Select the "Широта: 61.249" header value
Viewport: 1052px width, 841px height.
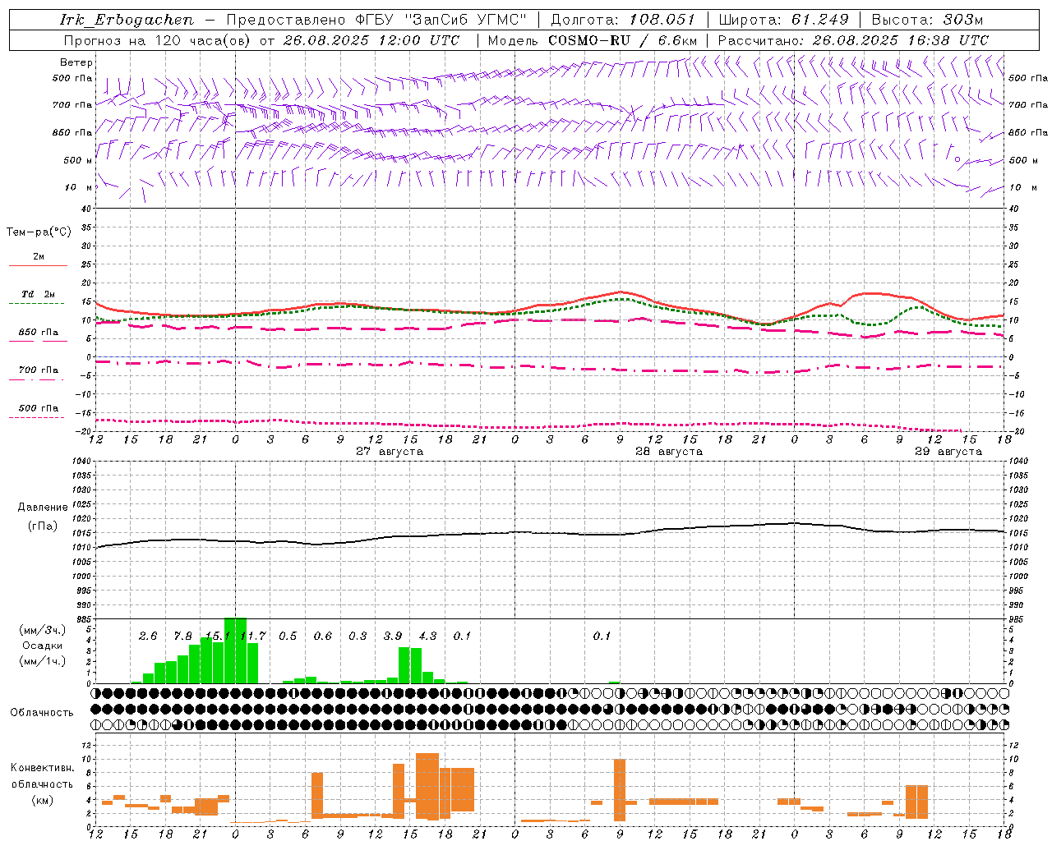(783, 20)
